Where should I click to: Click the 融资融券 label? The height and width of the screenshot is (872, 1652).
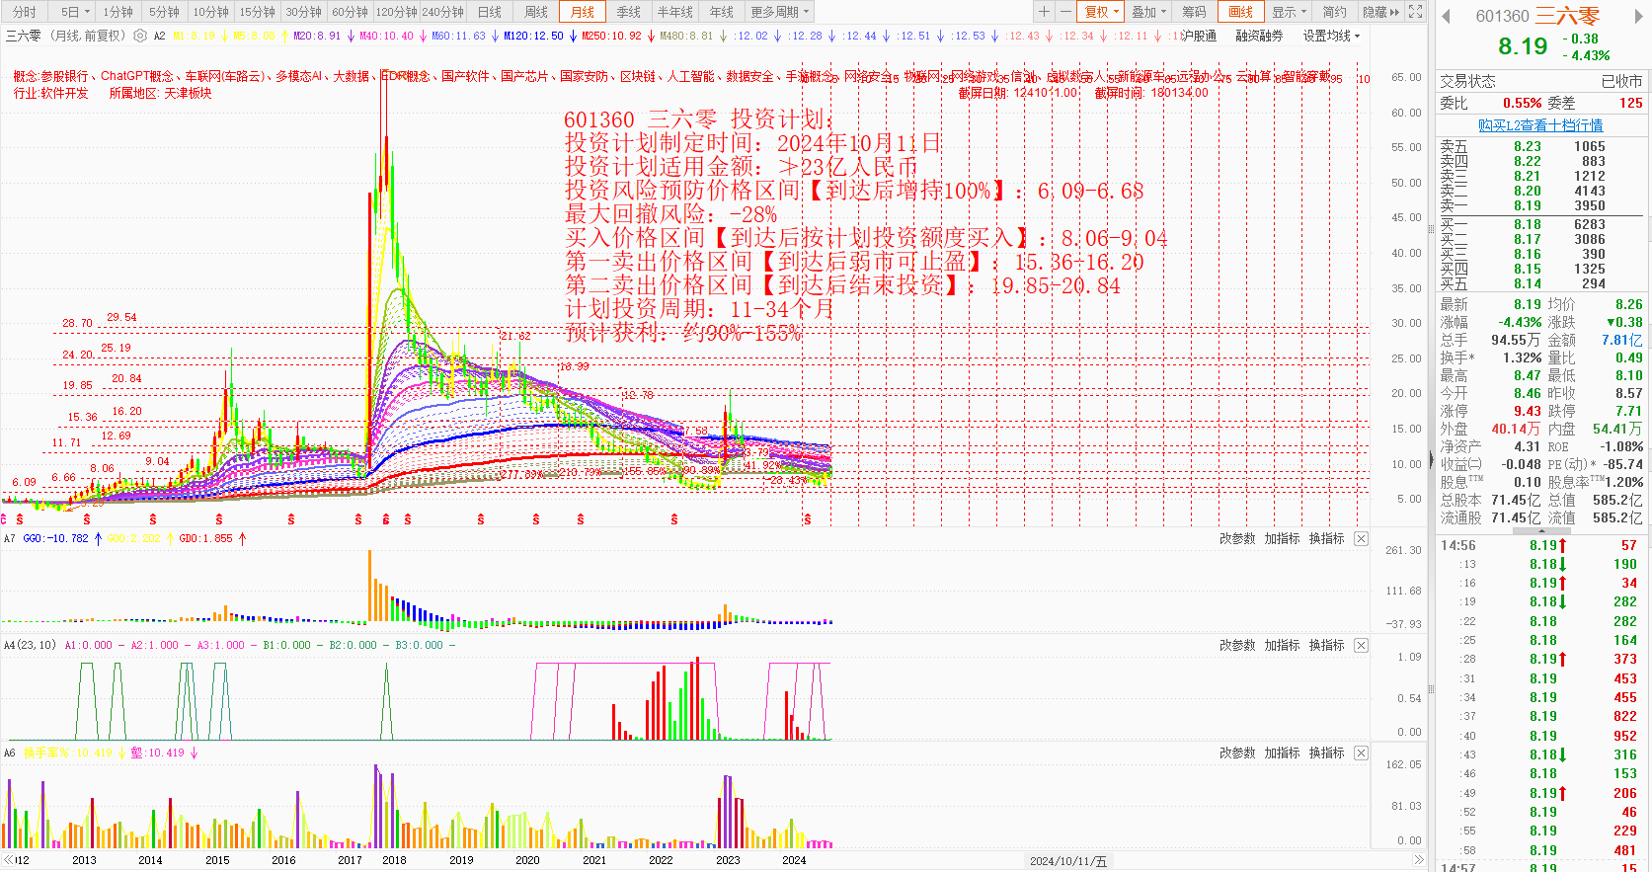[1259, 36]
